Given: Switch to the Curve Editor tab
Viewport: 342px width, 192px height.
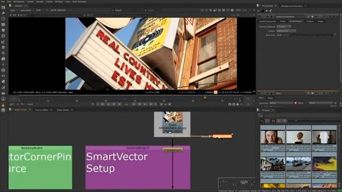Looking at the screenshot, I should pyautogui.click(x=42, y=110).
